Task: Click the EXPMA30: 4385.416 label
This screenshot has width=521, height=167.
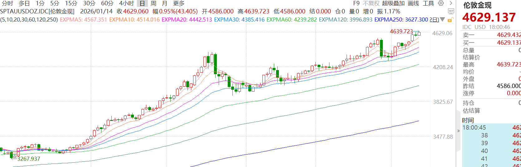Action: (239, 20)
